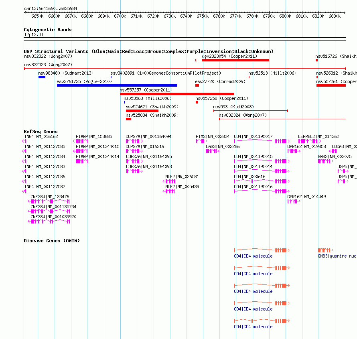Select the nsv593 (Kidd2008) variant line
Viewport: 357px width, 339px height.
click(251, 111)
